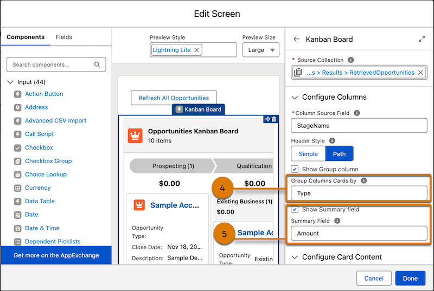Click the Group Columns Cards by input

click(359, 193)
